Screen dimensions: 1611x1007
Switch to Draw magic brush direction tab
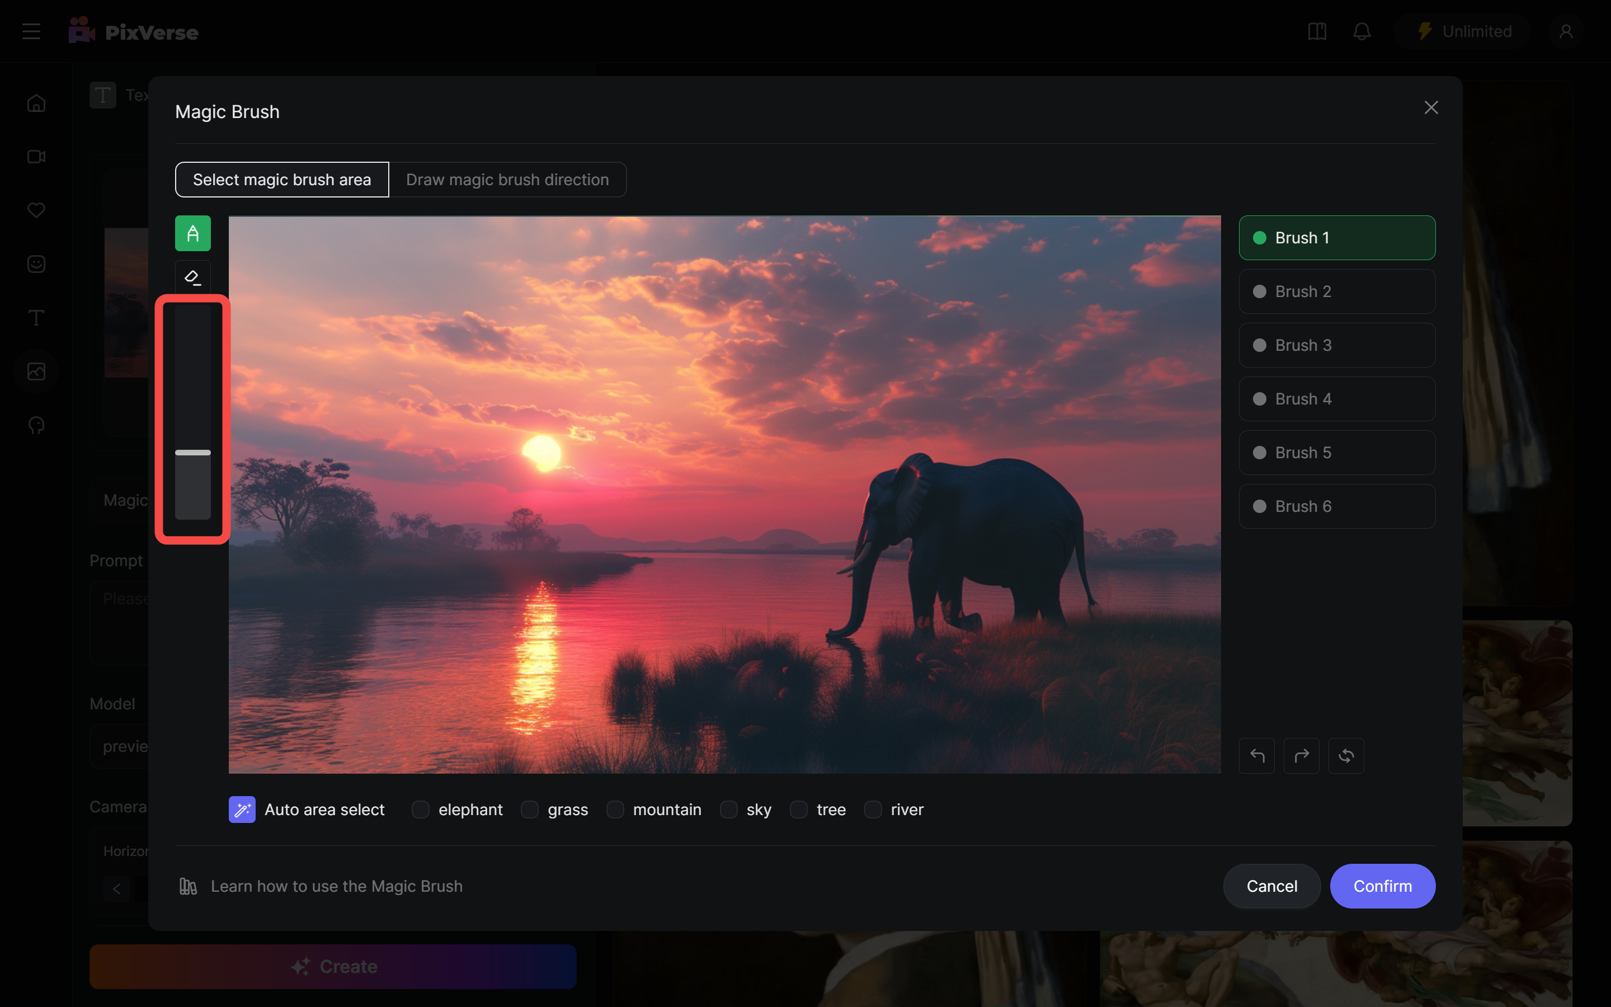pos(507,179)
